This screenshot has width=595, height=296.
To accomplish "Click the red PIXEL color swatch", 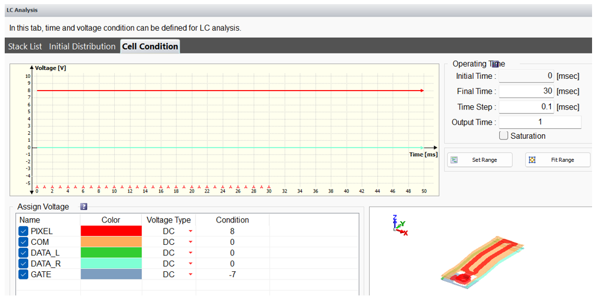I will coord(111,231).
